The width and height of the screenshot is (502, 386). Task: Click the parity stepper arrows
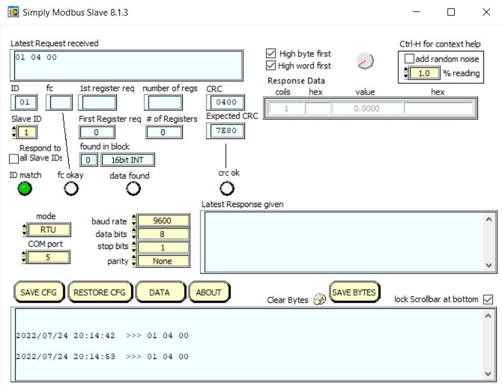coord(134,261)
